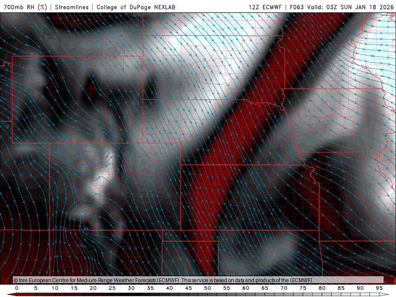Click the "35" colorbar label
396x297 pixels.
(x=150, y=288)
